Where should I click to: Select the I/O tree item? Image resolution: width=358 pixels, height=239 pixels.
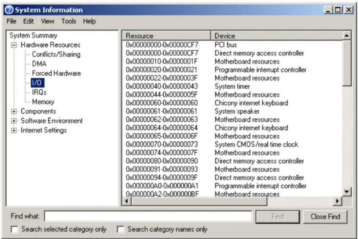[37, 83]
